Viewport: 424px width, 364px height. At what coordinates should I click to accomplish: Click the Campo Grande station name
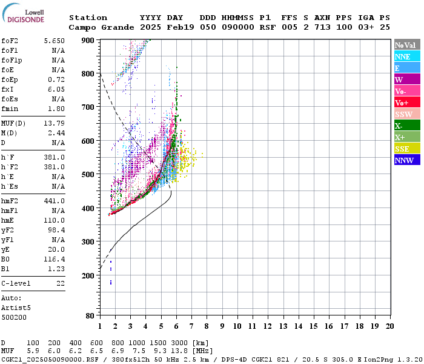pyautogui.click(x=101, y=27)
